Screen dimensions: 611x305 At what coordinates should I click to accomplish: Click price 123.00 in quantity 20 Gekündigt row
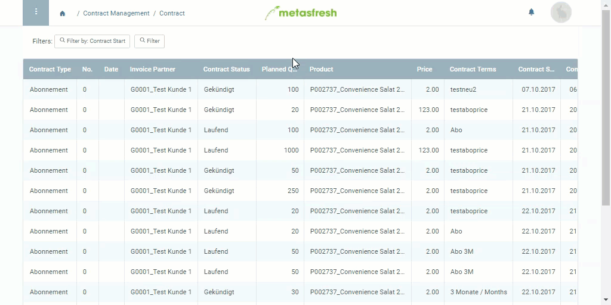point(428,110)
